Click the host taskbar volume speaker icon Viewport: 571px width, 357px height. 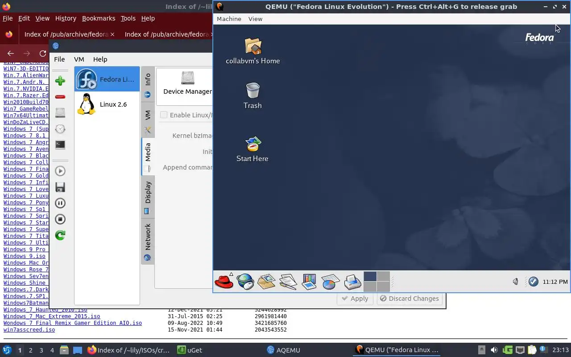pos(494,350)
